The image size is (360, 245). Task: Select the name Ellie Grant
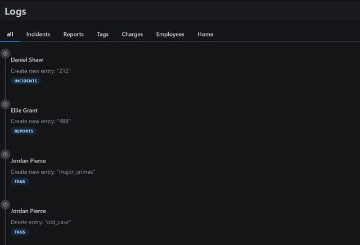[24, 110]
